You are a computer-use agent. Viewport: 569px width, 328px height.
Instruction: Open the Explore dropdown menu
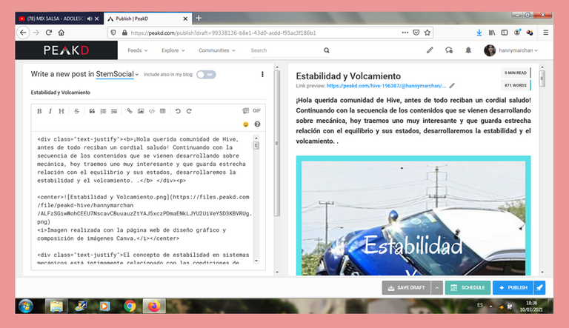tap(173, 50)
